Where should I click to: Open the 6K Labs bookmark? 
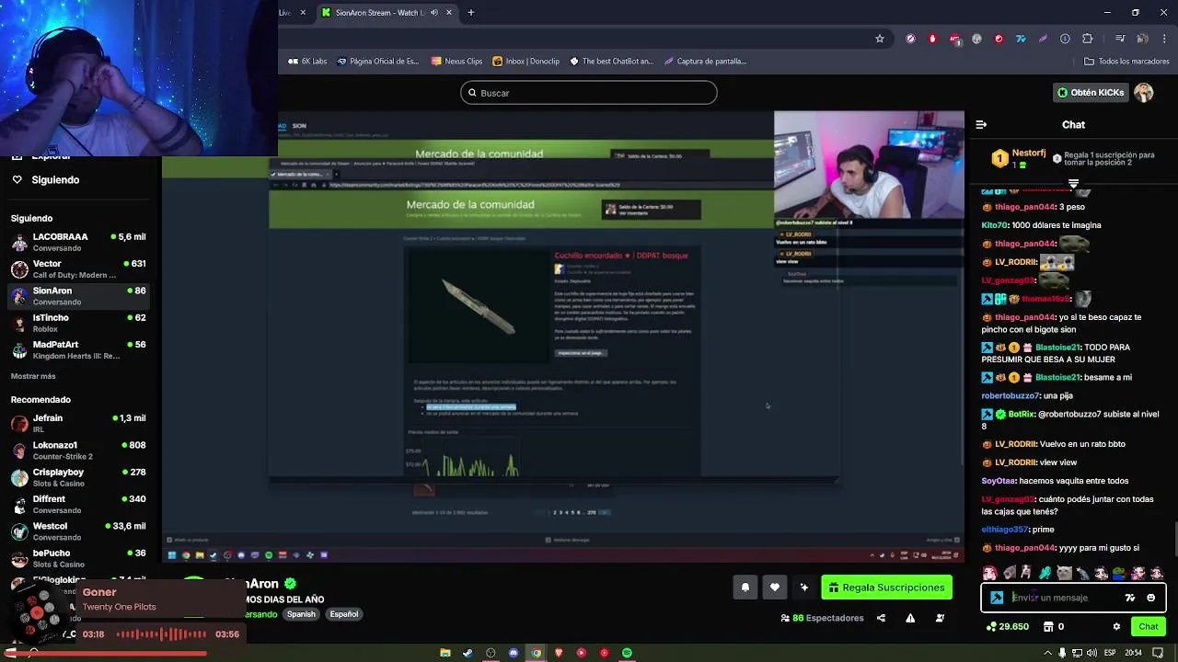click(307, 62)
